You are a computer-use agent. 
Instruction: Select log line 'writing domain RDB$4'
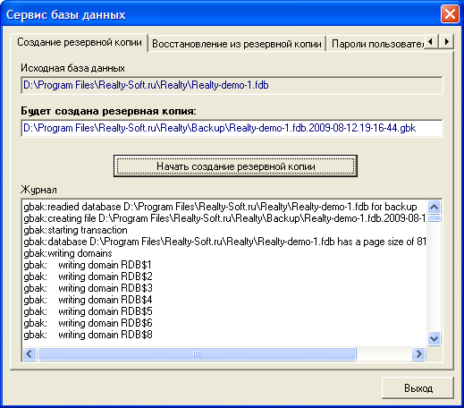pos(88,300)
